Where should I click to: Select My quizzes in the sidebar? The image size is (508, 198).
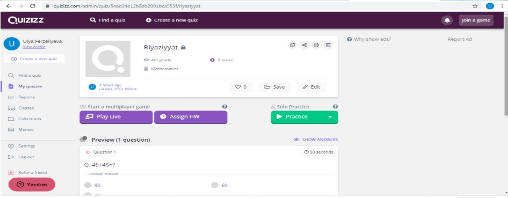[x=25, y=86]
